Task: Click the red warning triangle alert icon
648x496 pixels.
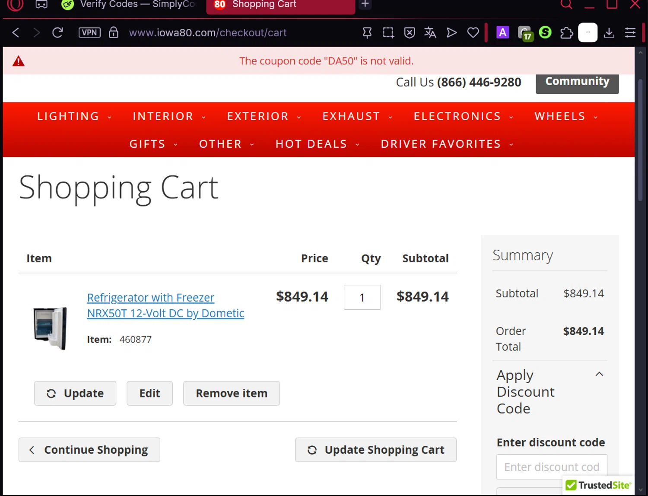Action: click(18, 61)
